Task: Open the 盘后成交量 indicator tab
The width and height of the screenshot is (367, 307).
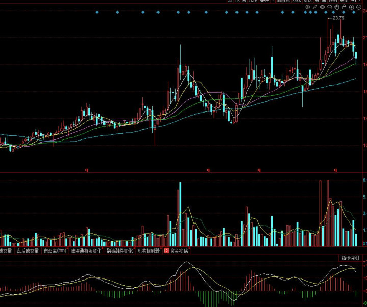Action: 28,251
